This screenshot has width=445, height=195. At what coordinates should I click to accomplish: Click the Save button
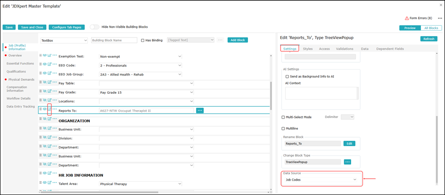9,27
